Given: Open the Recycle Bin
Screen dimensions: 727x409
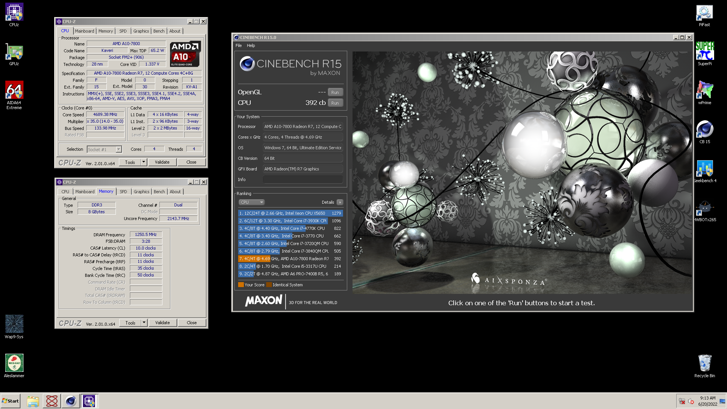Looking at the screenshot, I should tap(704, 366).
